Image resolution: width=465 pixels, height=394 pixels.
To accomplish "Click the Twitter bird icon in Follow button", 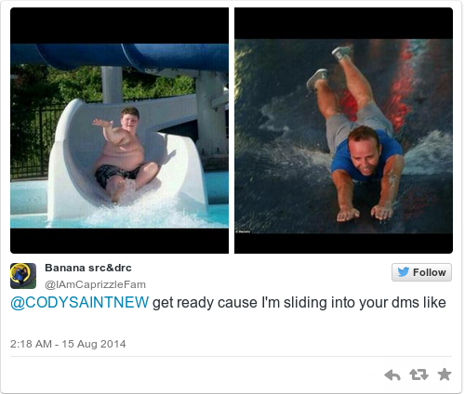I will pos(403,272).
